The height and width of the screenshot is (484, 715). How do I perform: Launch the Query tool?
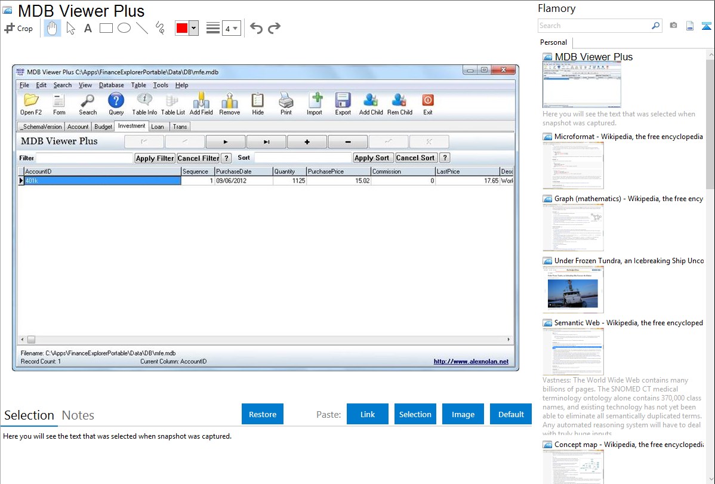pyautogui.click(x=116, y=104)
